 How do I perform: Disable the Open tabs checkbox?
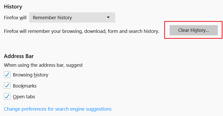pos(7,97)
